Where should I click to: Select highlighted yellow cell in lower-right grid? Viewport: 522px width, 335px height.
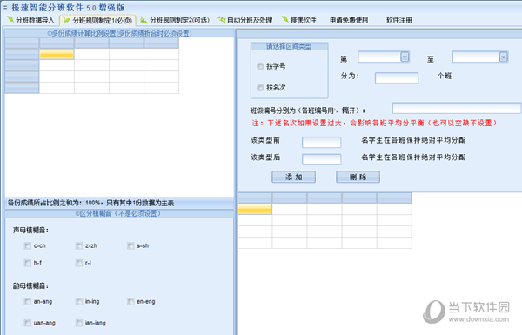(255, 209)
